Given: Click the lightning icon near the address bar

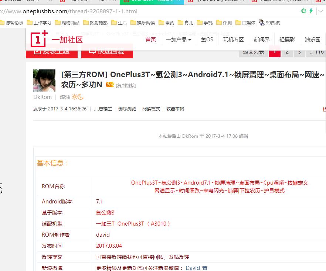Looking at the screenshot, I should [312, 11].
